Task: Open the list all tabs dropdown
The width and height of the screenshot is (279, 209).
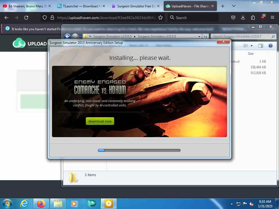Action: click(234, 6)
